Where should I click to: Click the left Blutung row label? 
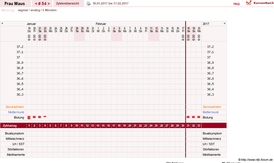click(19, 117)
